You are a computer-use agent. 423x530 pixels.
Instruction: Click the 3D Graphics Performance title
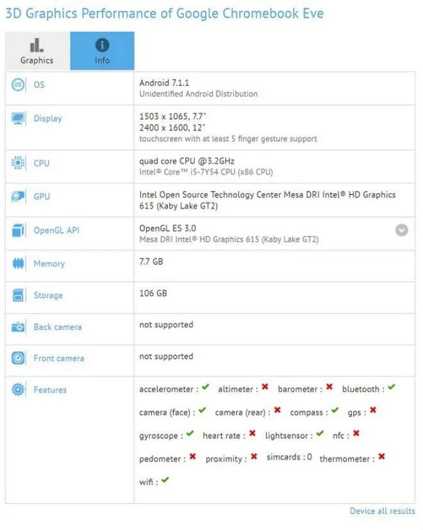coord(163,13)
